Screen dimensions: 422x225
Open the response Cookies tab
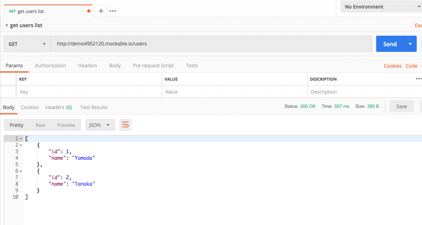30,107
